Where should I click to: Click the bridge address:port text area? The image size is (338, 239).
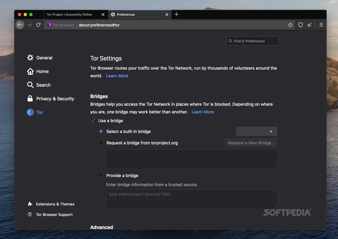click(x=192, y=199)
